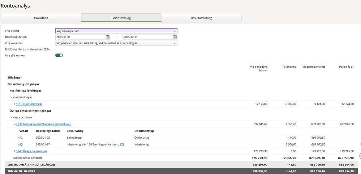Expand account 1940 Övriga bankkonton row
Viewport: 361px width, 174px height.
click(15, 151)
